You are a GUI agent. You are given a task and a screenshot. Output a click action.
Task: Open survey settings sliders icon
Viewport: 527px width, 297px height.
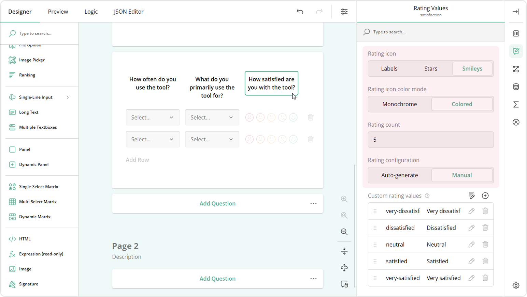pos(344,12)
